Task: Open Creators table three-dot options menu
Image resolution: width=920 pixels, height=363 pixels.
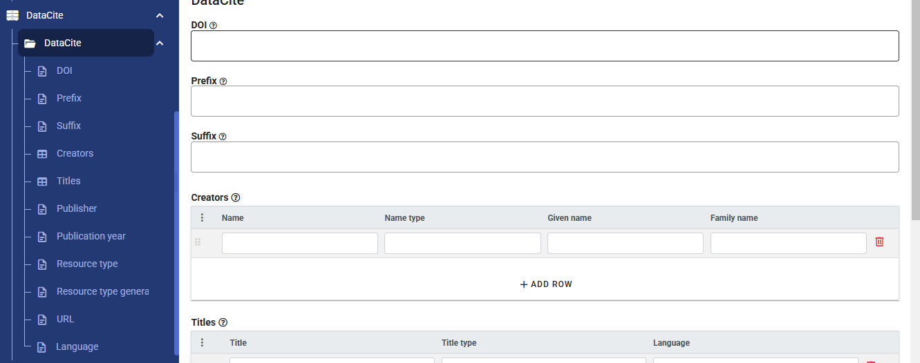Action: 202,218
